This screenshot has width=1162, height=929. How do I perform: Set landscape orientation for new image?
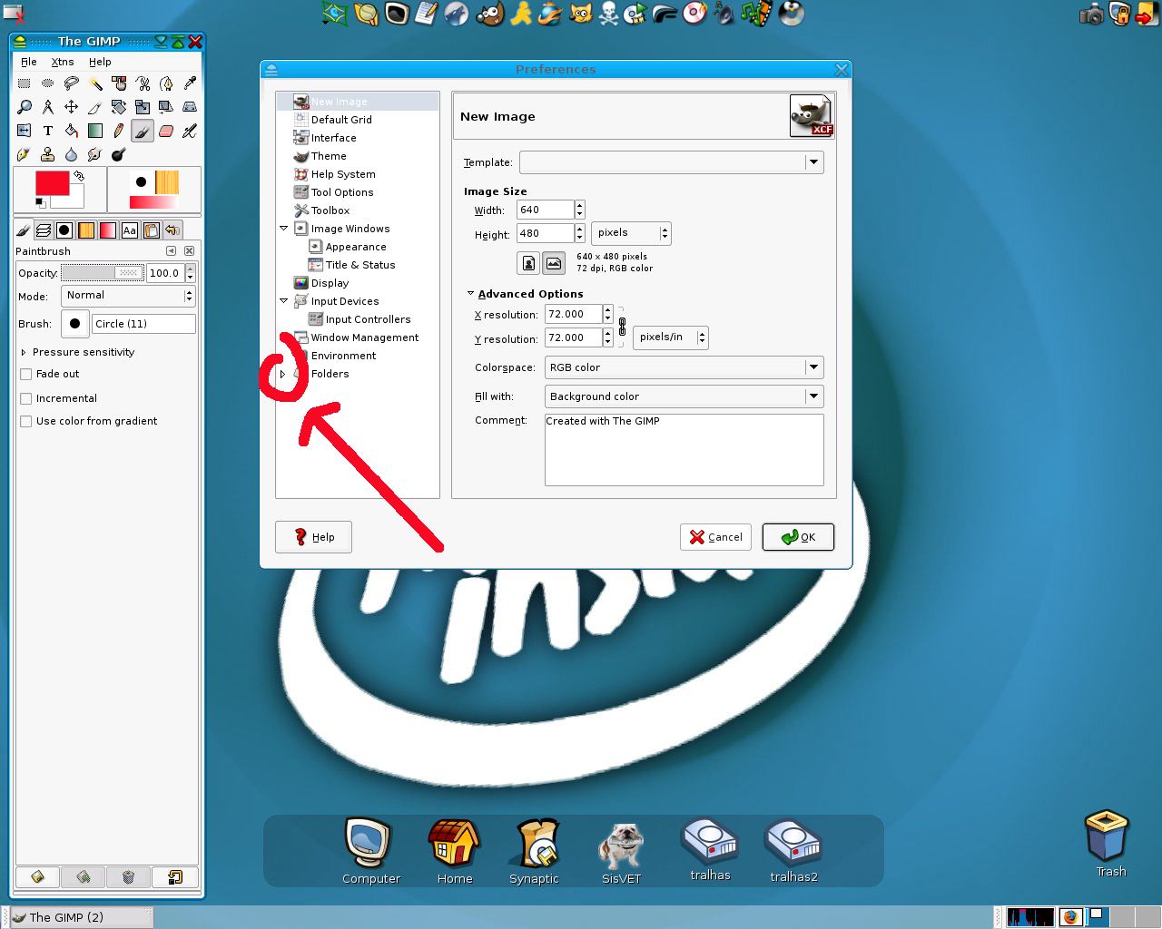pos(553,263)
